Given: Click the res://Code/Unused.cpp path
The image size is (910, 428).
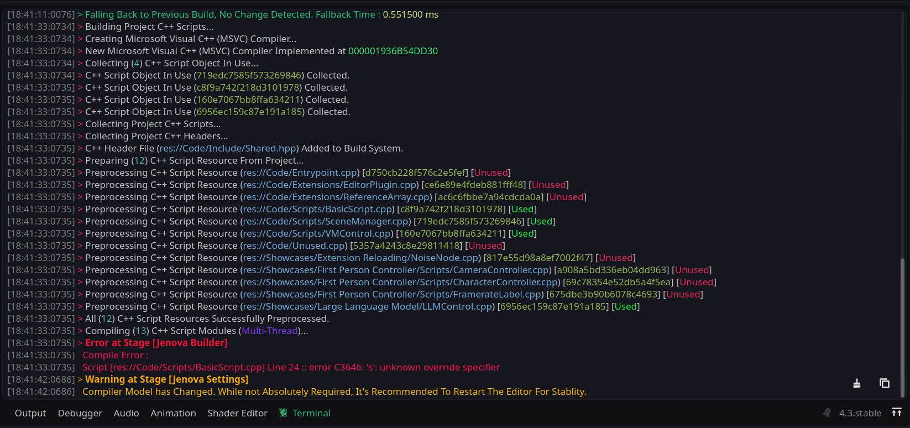Looking at the screenshot, I should tap(294, 246).
